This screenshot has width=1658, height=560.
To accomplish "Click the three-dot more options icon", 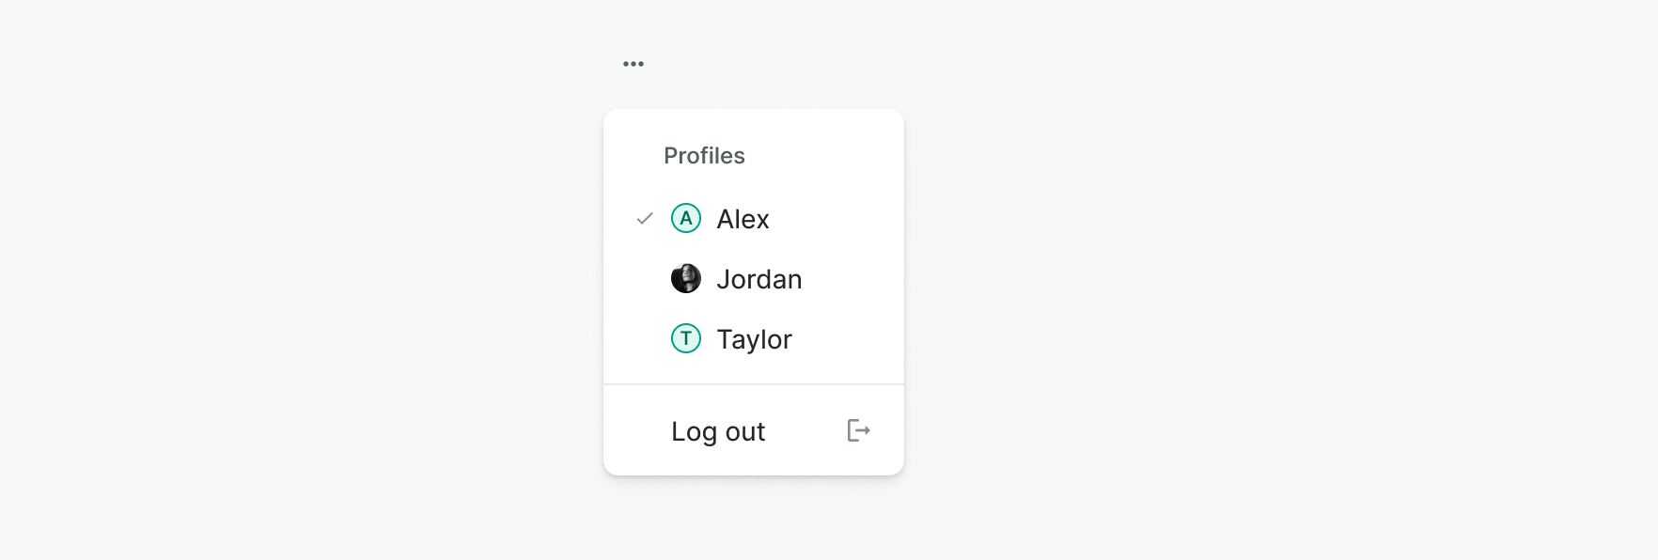I will click(x=633, y=64).
